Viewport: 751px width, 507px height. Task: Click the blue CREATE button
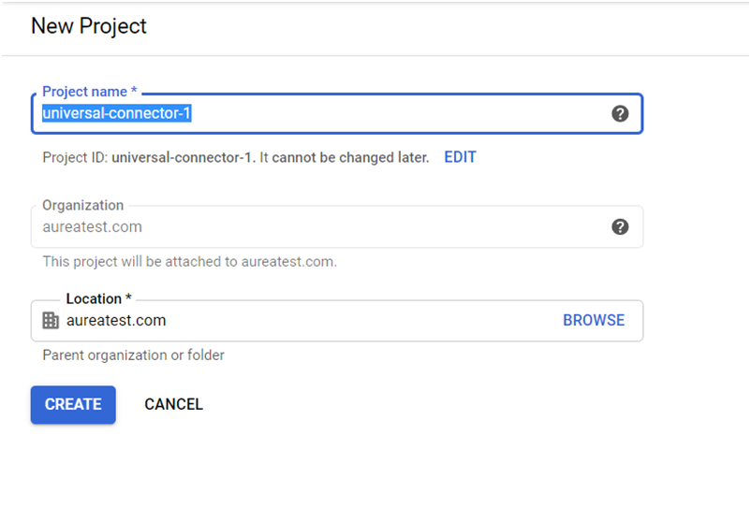point(73,405)
